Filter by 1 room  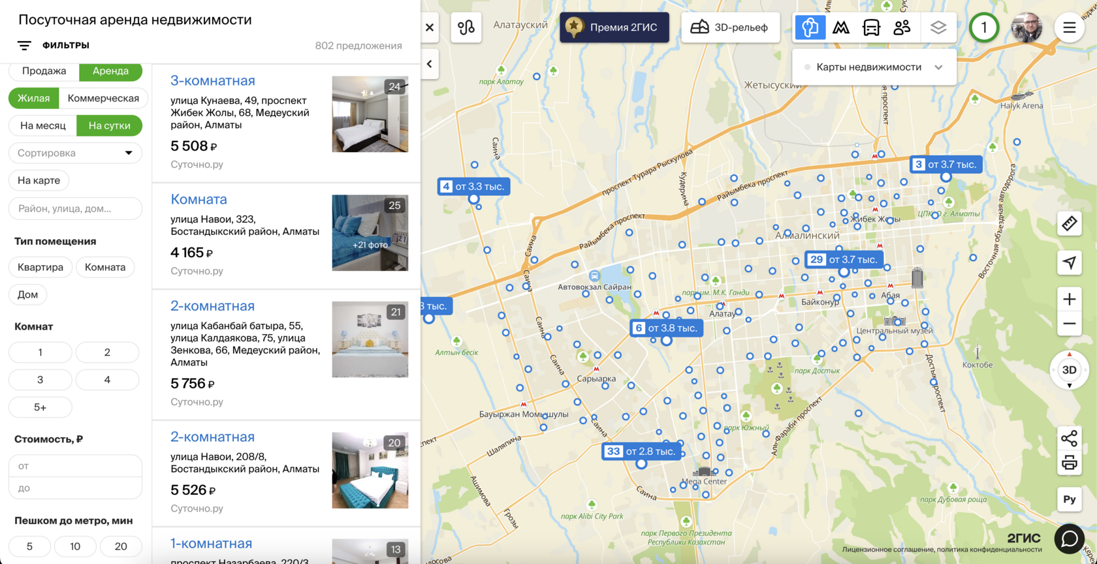(40, 352)
